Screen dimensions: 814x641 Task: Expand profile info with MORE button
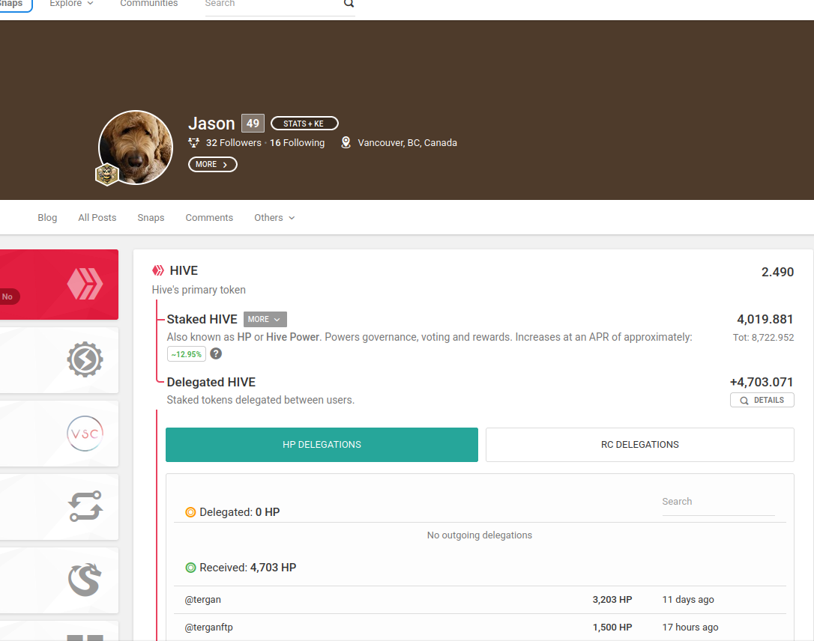(x=212, y=165)
